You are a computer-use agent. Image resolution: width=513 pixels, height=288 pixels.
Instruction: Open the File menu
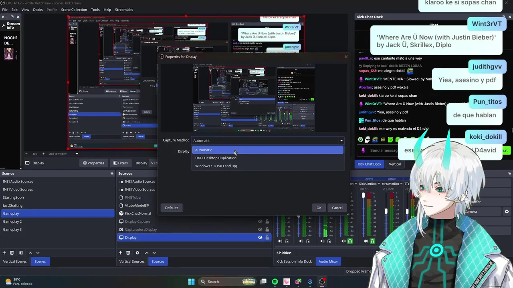click(5, 10)
